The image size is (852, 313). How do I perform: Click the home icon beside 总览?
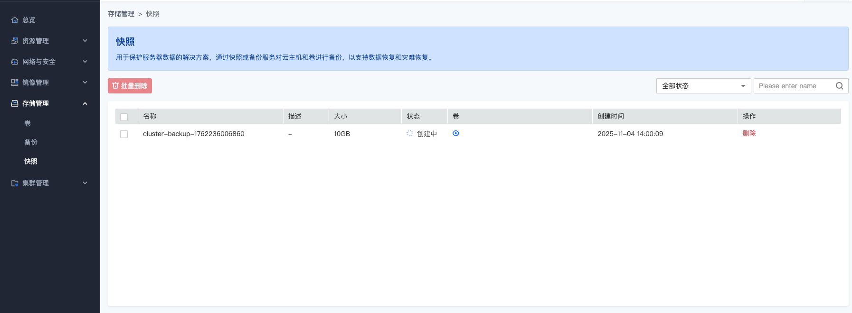(15, 20)
